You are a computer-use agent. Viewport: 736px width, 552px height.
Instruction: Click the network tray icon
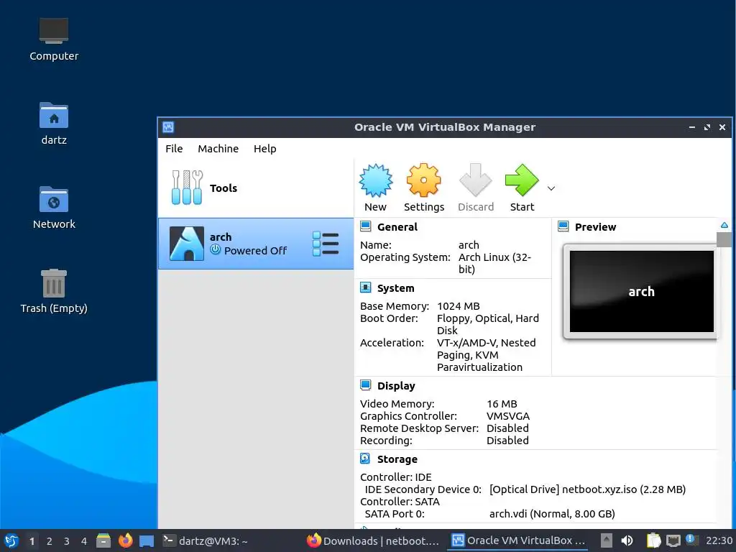click(x=673, y=540)
